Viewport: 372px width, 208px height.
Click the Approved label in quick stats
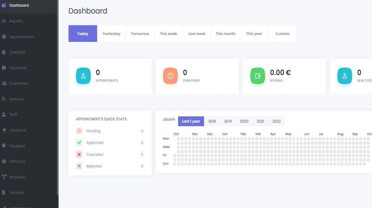95,143
